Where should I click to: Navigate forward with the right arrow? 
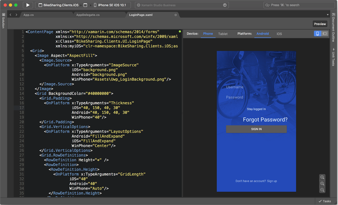[16, 15]
